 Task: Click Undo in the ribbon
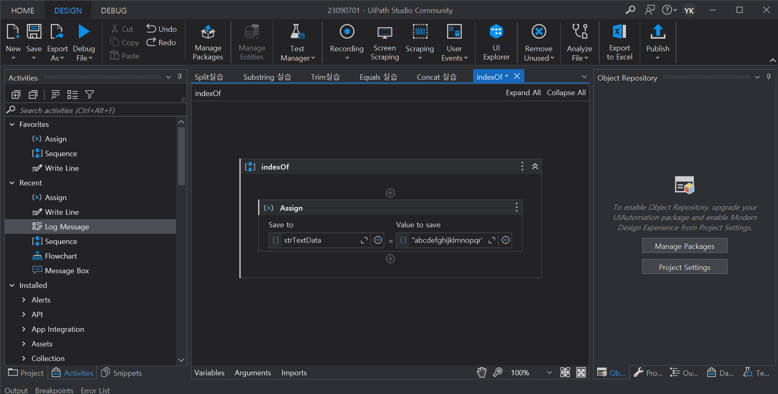(162, 28)
